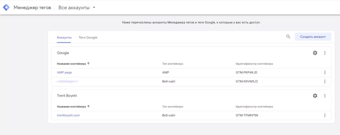The width and height of the screenshot is (340, 135).
Task: Open trentboyett.com row three-dot menu
Action: tap(325, 115)
